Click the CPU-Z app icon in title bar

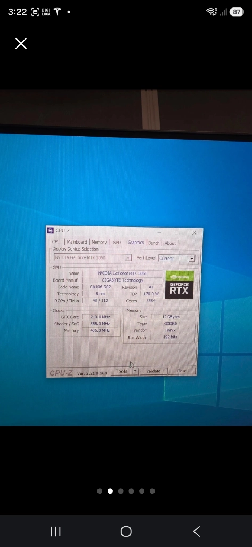(x=51, y=231)
